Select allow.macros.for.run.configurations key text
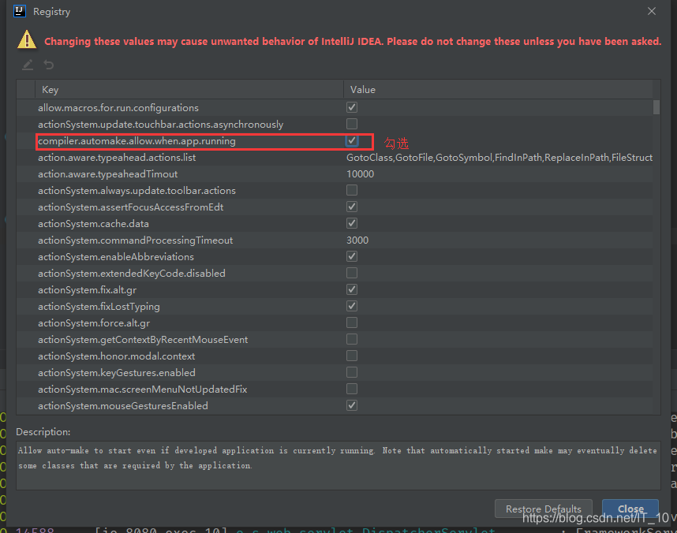Screen dimensions: 677x533 118,108
